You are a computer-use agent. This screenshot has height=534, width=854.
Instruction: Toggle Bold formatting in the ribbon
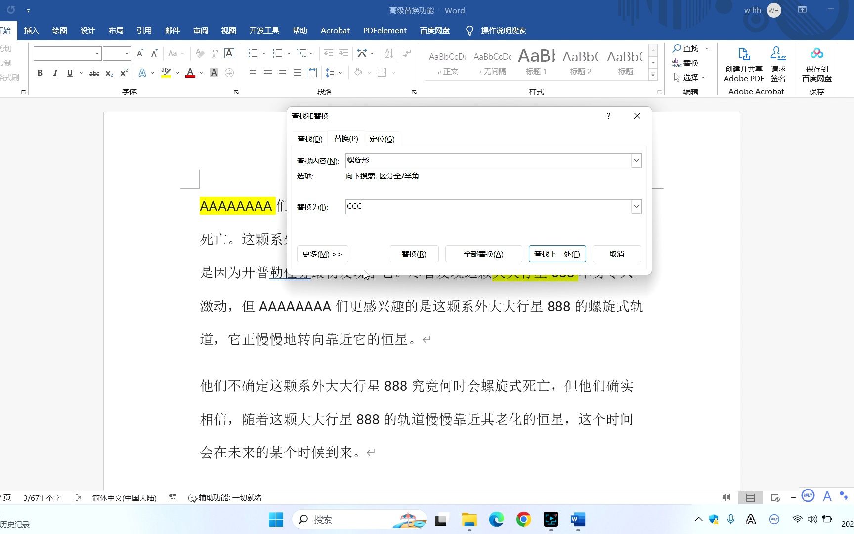coord(40,73)
